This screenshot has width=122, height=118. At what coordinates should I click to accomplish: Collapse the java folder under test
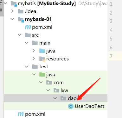[x=34, y=74]
